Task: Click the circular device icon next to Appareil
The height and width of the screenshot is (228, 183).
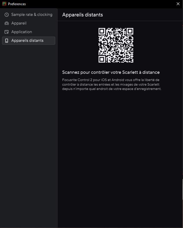Action: [x=7, y=23]
